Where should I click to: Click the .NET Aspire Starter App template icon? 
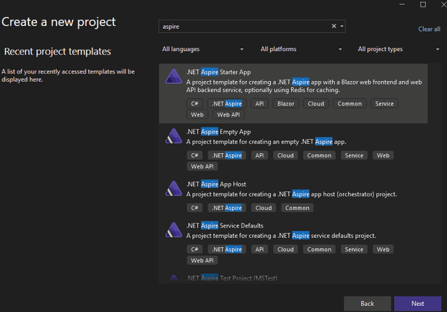[173, 76]
